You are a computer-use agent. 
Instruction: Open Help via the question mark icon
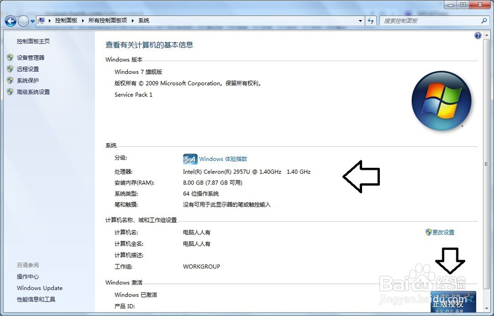click(478, 35)
